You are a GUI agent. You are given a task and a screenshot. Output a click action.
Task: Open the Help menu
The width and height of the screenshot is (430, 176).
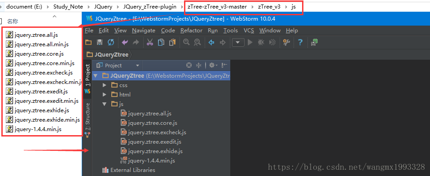292,31
